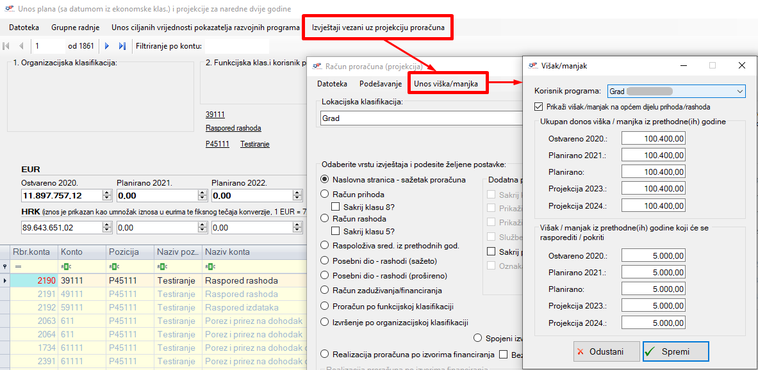The image size is (758, 370).
Task: Jump to the last record arrow
Action: pyautogui.click(x=122, y=46)
